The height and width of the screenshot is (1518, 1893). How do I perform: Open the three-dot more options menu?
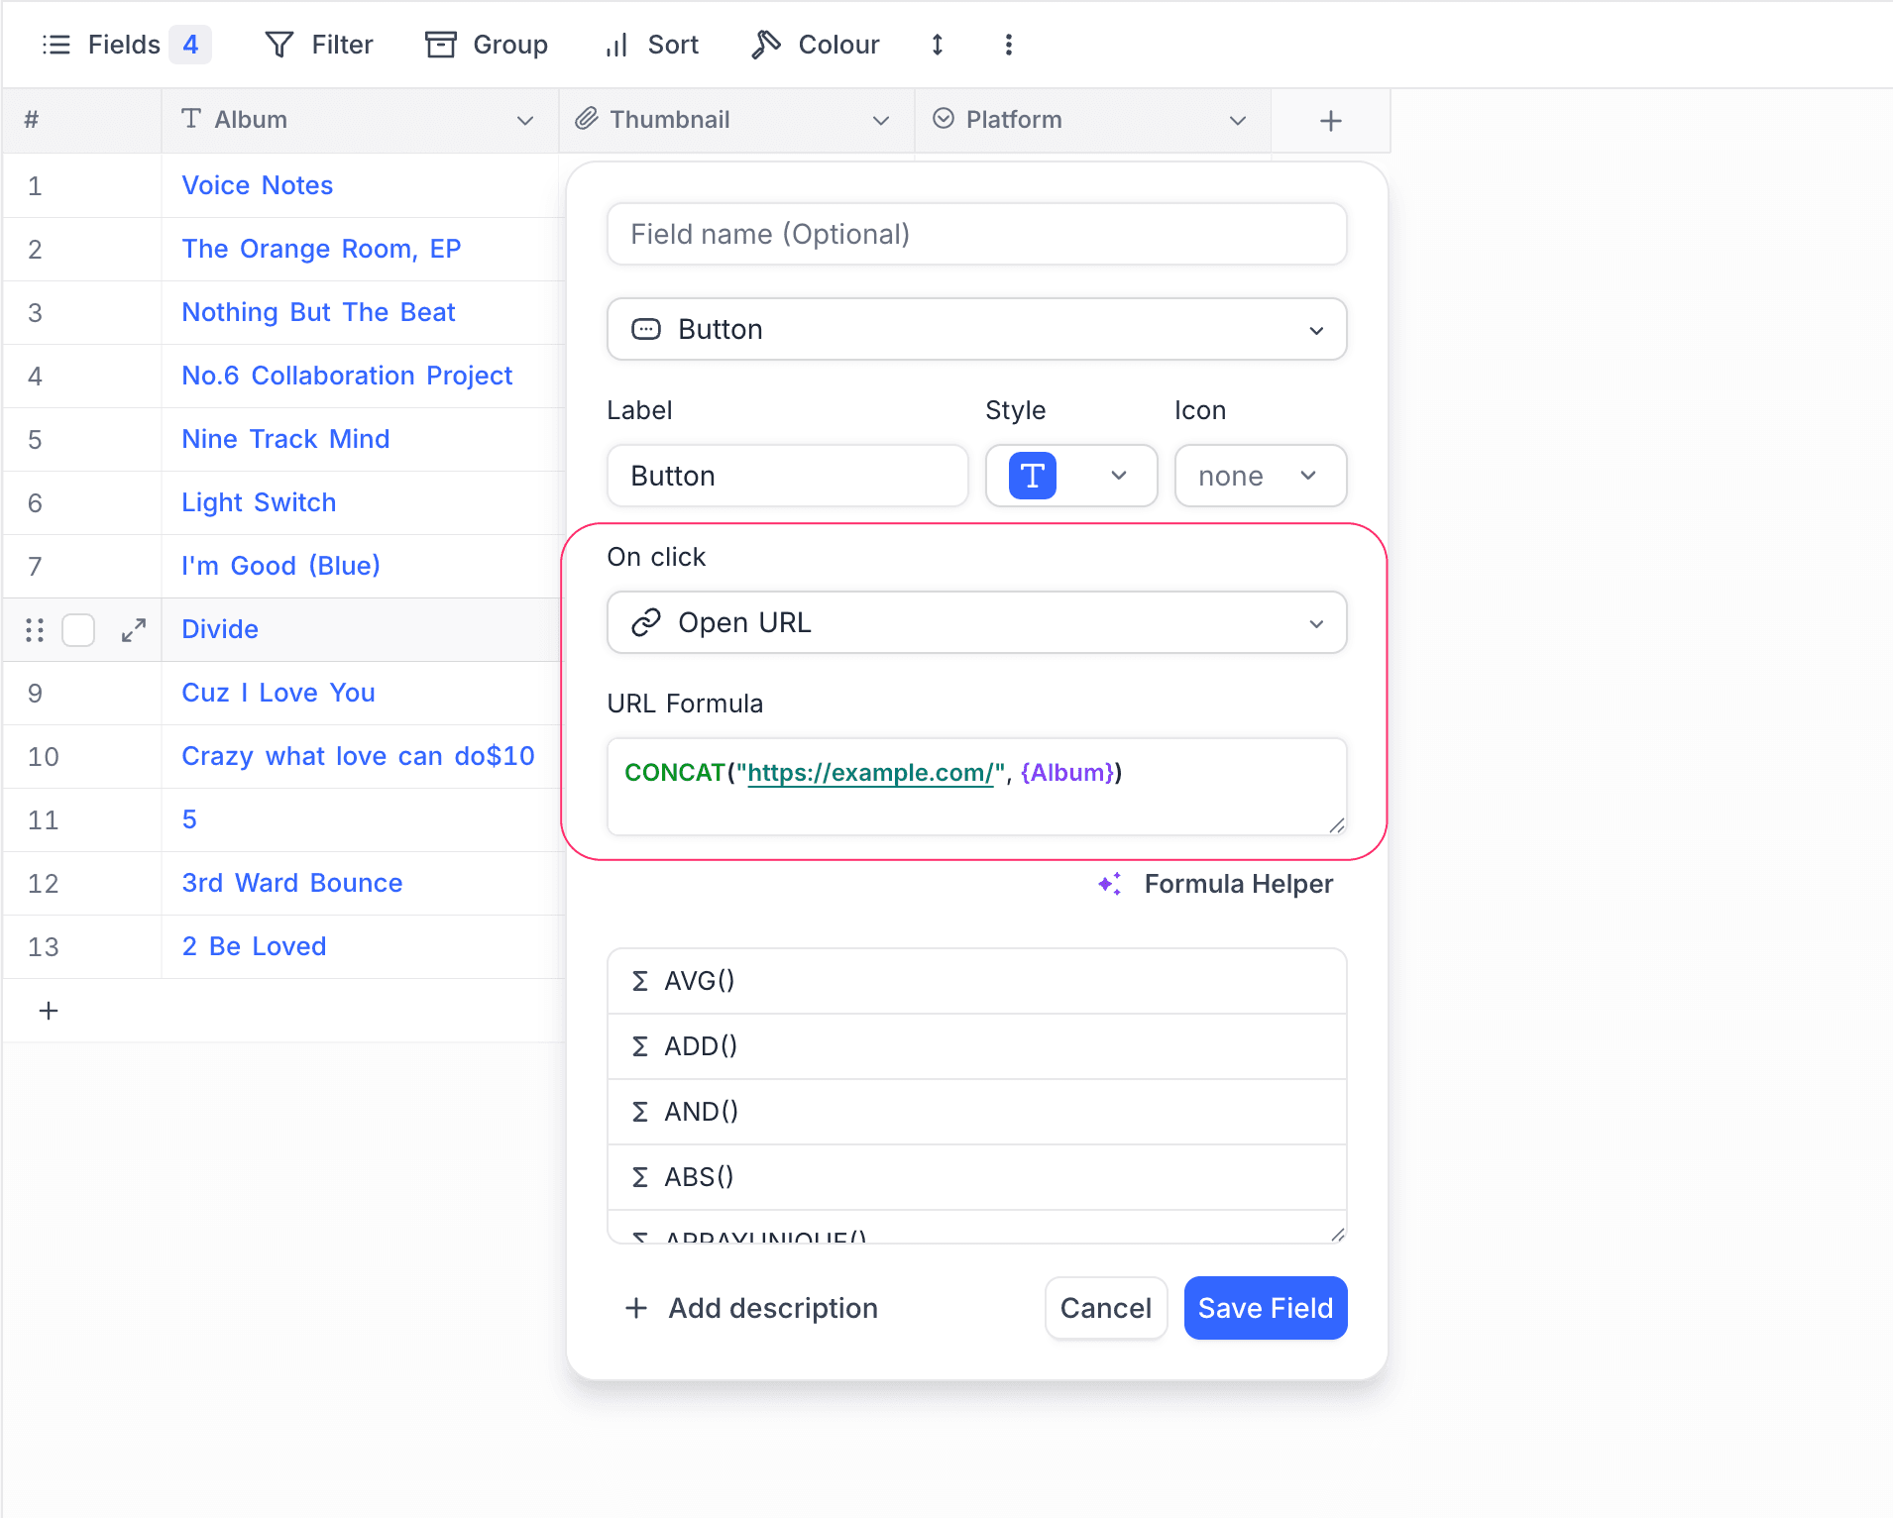pyautogui.click(x=1008, y=45)
